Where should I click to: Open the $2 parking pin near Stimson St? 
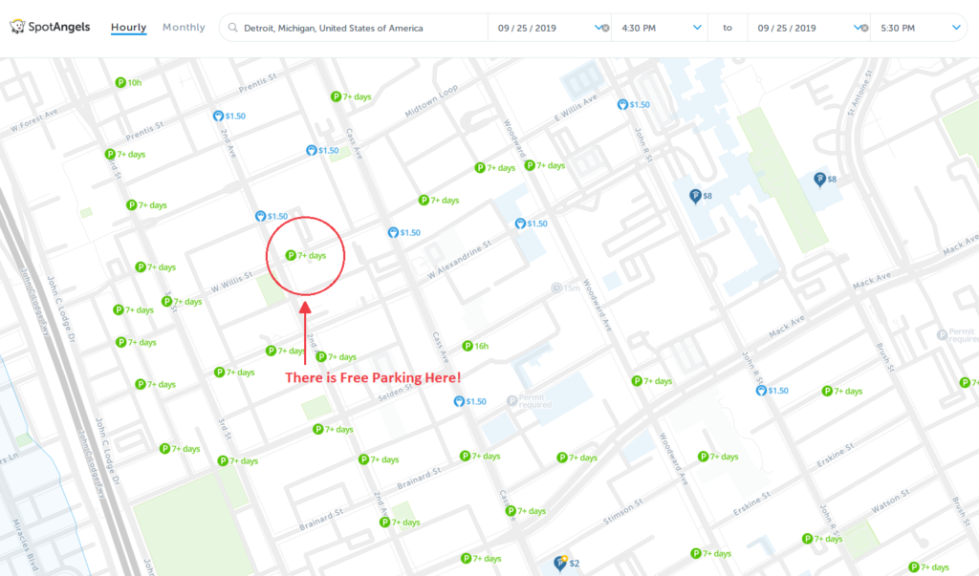[x=560, y=562]
